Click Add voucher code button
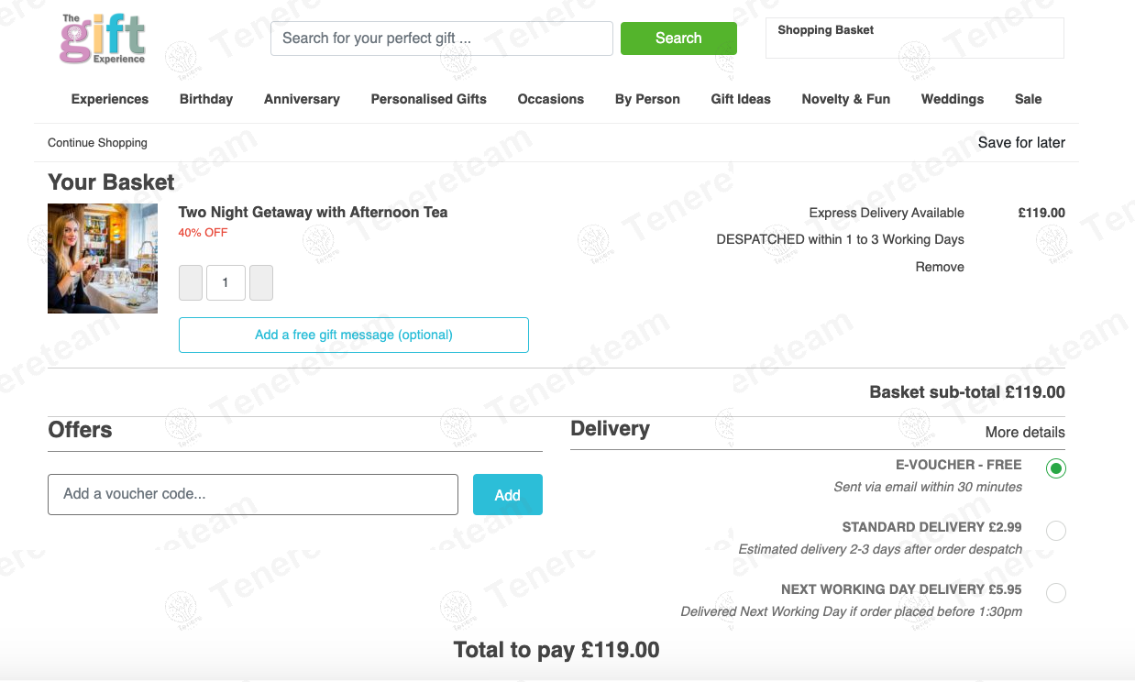The width and height of the screenshot is (1135, 682). tap(507, 495)
